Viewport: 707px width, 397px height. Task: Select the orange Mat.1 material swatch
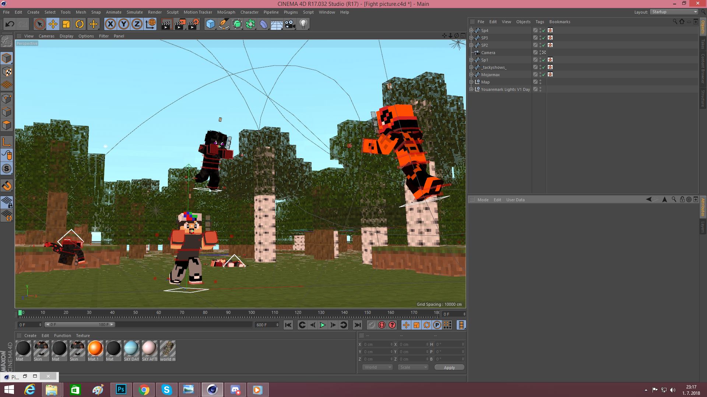(95, 351)
